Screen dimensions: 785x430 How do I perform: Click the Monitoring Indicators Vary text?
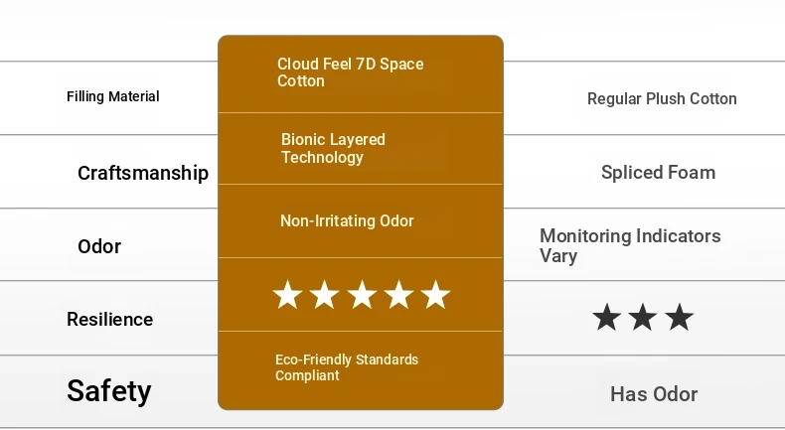[630, 245]
